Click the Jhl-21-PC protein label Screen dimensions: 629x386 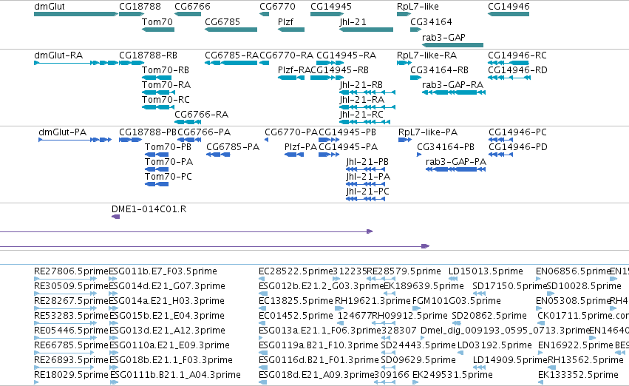click(368, 192)
